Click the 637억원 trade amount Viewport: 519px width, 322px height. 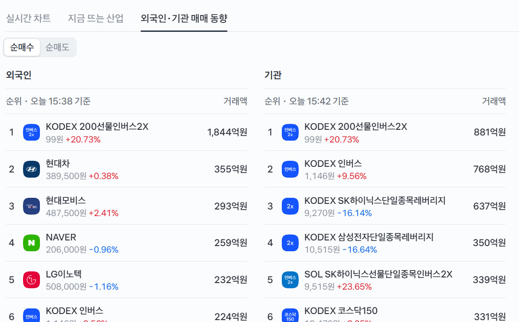point(489,206)
